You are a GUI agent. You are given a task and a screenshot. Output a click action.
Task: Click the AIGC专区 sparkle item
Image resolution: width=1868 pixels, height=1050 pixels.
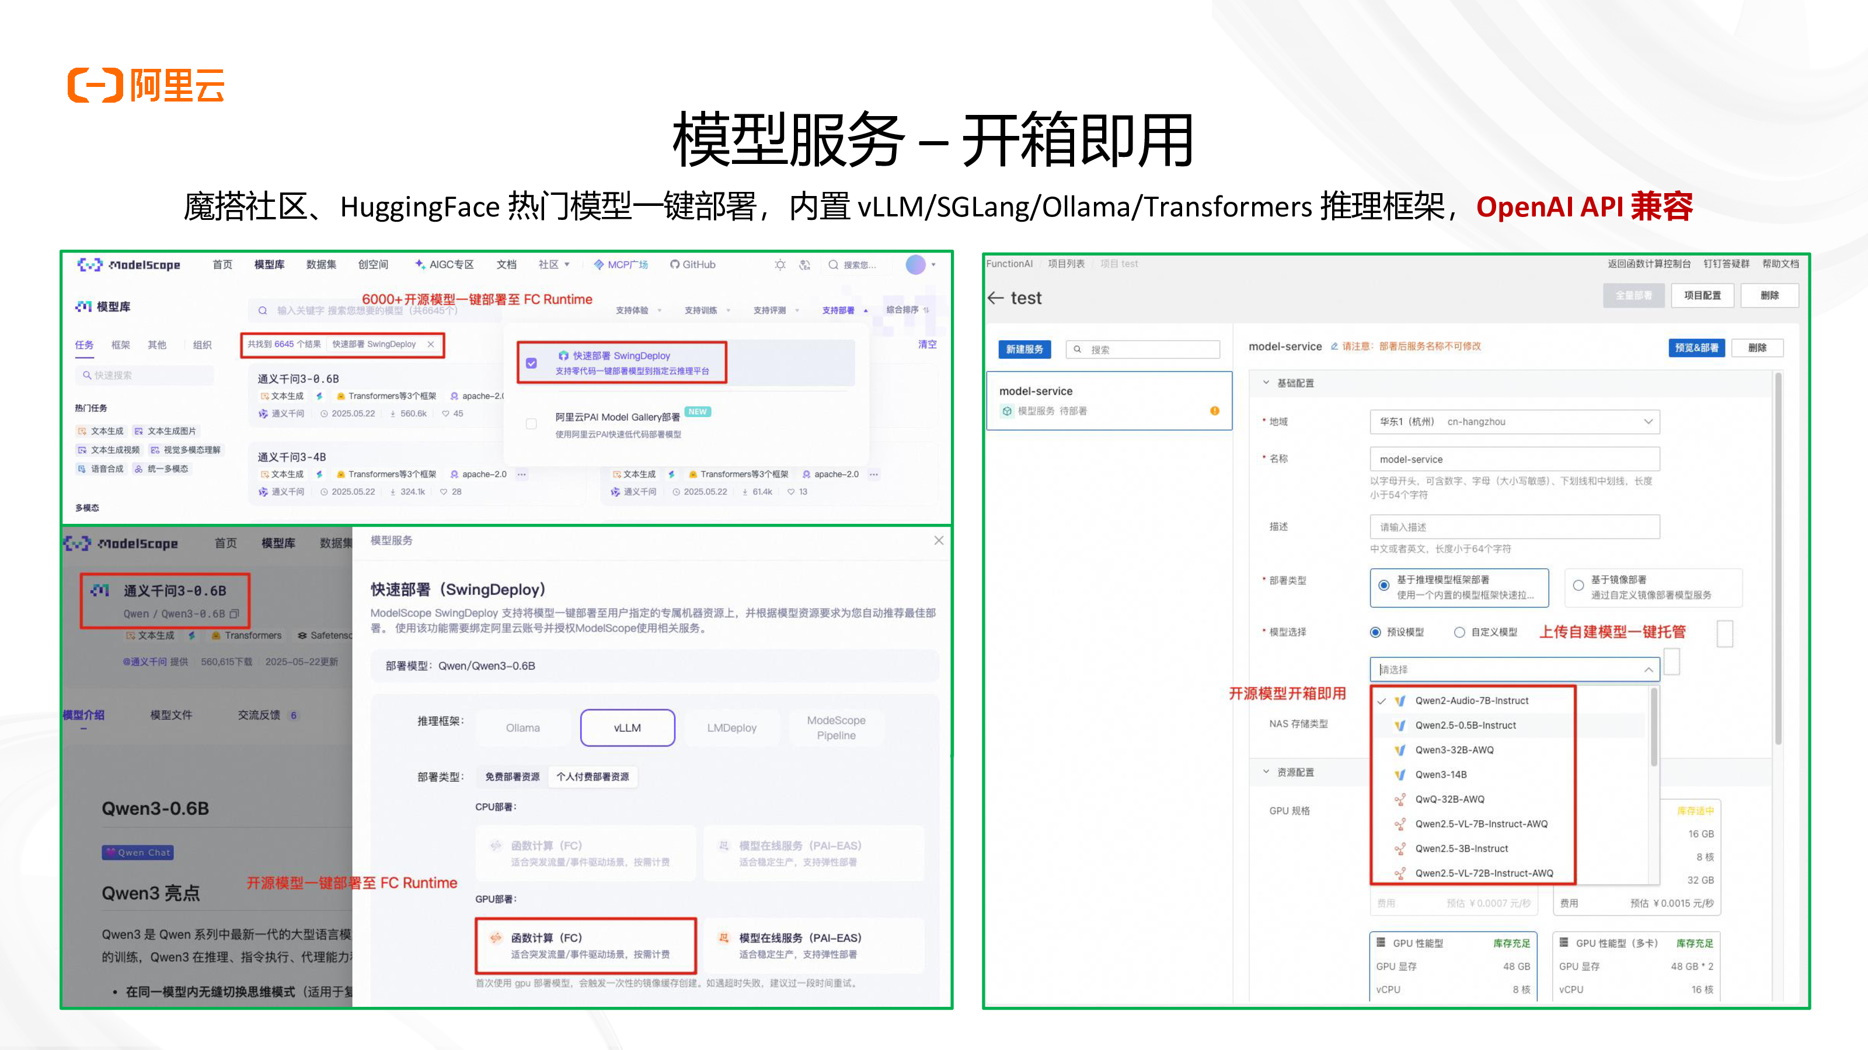[x=444, y=264]
